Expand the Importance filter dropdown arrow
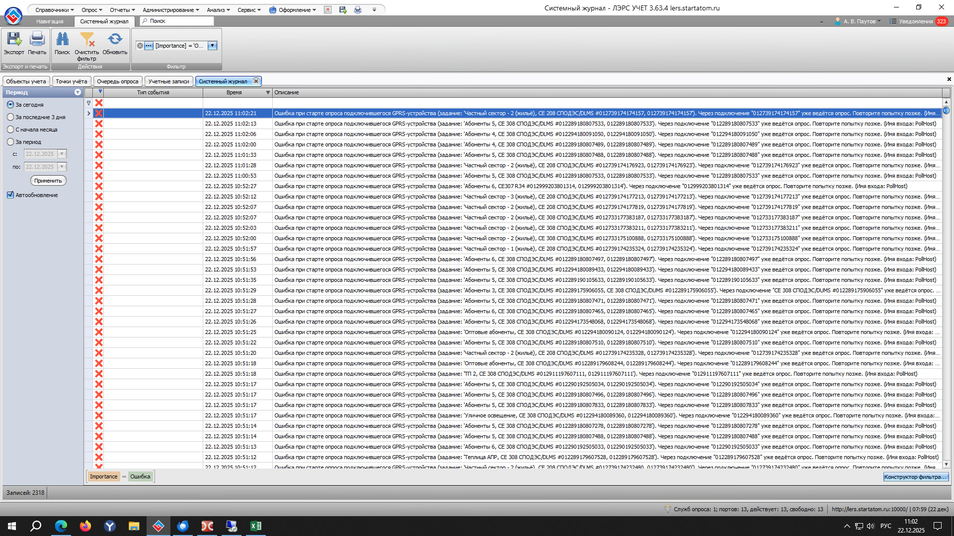The width and height of the screenshot is (954, 536). point(212,46)
